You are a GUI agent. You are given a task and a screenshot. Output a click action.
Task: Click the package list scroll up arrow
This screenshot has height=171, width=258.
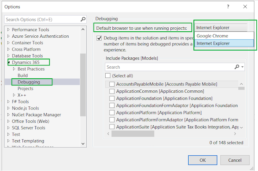pos(241,84)
